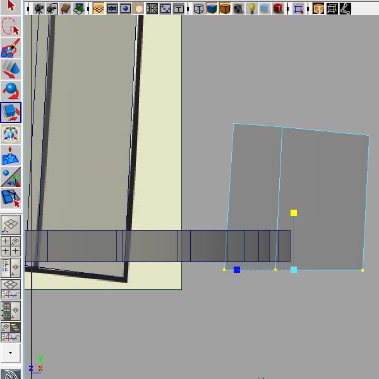Image resolution: width=379 pixels, height=379 pixels.
Task: Select the arrow Select tool
Action: click(11, 6)
